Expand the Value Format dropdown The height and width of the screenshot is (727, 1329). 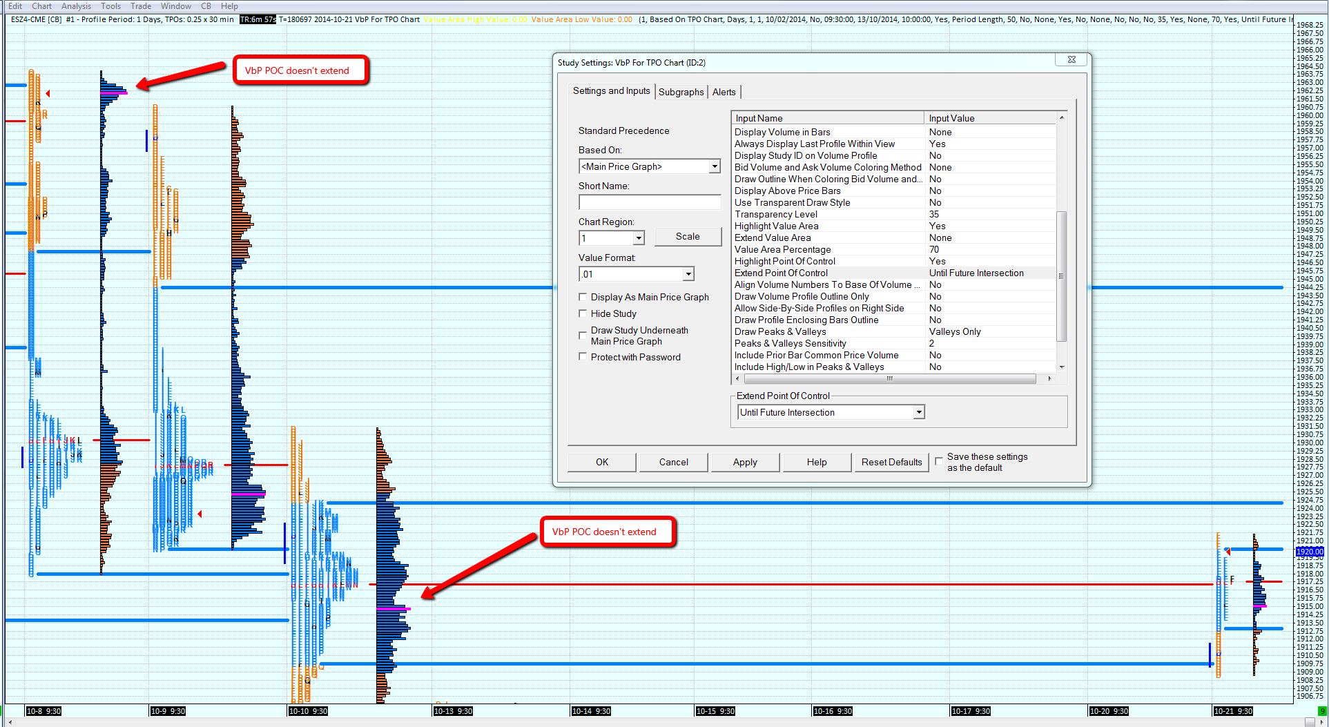688,274
